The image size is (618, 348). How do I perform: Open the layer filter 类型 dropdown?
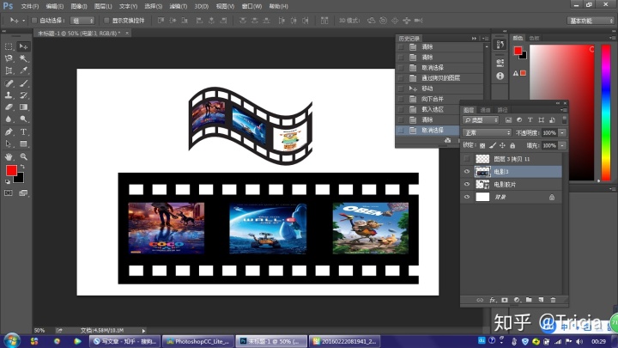tap(482, 120)
